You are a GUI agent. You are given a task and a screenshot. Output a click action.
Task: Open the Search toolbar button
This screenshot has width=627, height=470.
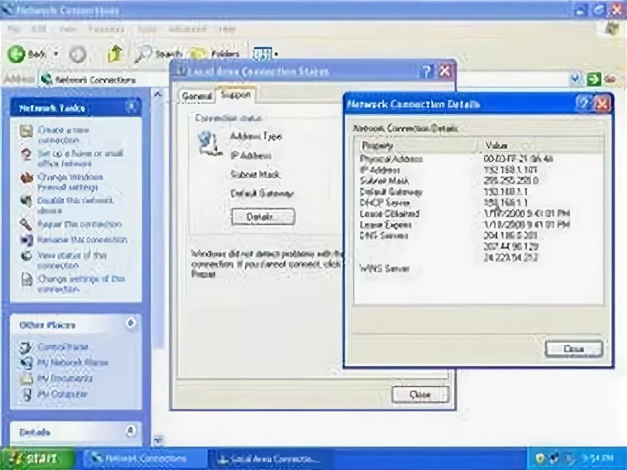(x=158, y=54)
